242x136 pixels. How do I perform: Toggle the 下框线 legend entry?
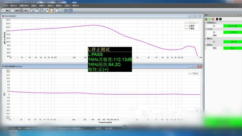191,28
